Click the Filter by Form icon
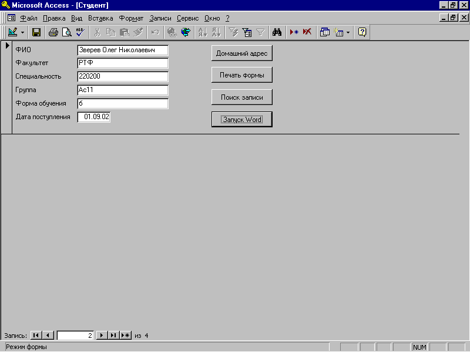Viewport: 470px width, 352px height. tap(247, 32)
